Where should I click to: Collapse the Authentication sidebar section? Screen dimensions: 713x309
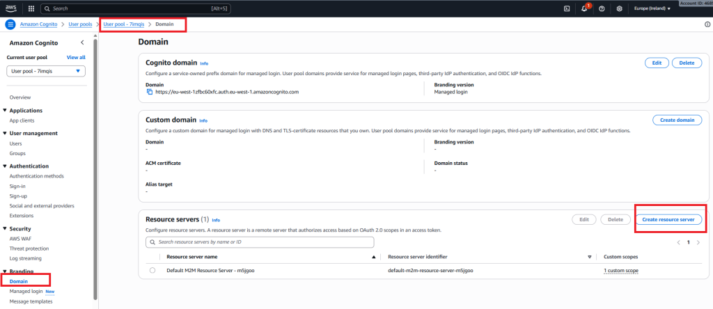tap(5, 166)
